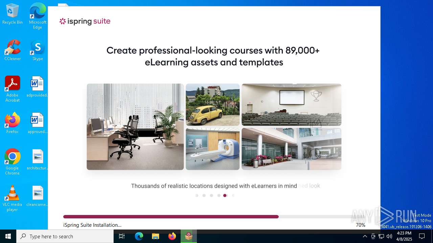Show hidden system tray icons
The height and width of the screenshot is (243, 433).
click(x=365, y=236)
